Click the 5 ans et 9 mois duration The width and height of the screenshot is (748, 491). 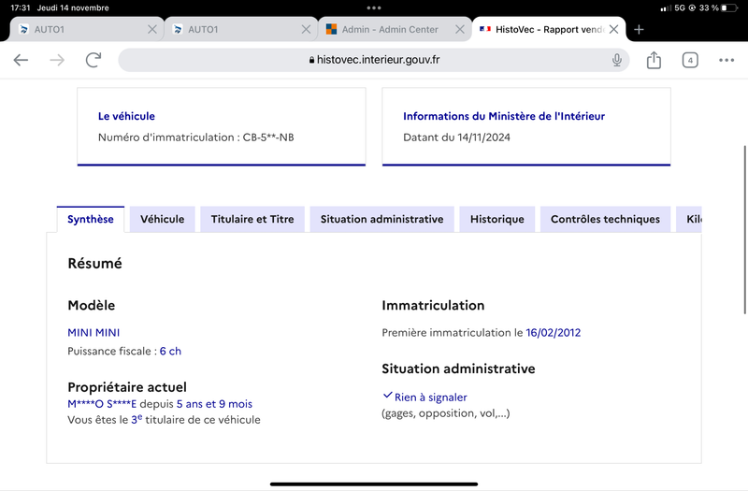click(214, 404)
